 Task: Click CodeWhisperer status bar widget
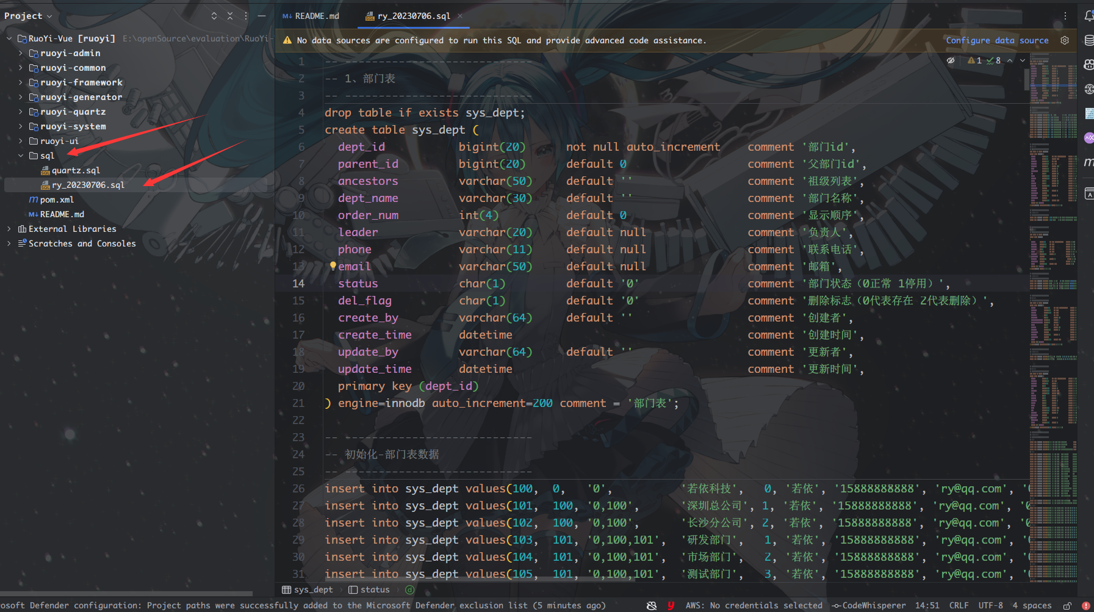pos(869,605)
